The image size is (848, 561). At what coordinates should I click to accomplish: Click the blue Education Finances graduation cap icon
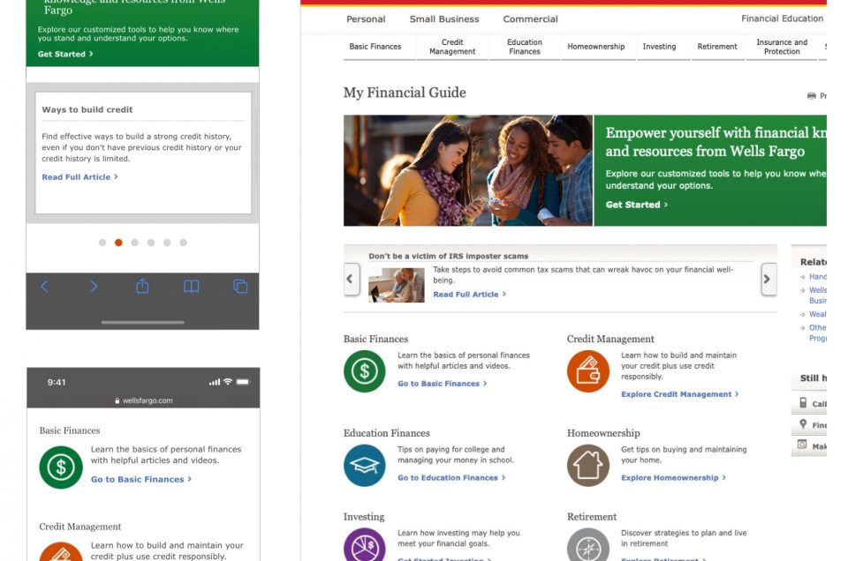click(364, 466)
